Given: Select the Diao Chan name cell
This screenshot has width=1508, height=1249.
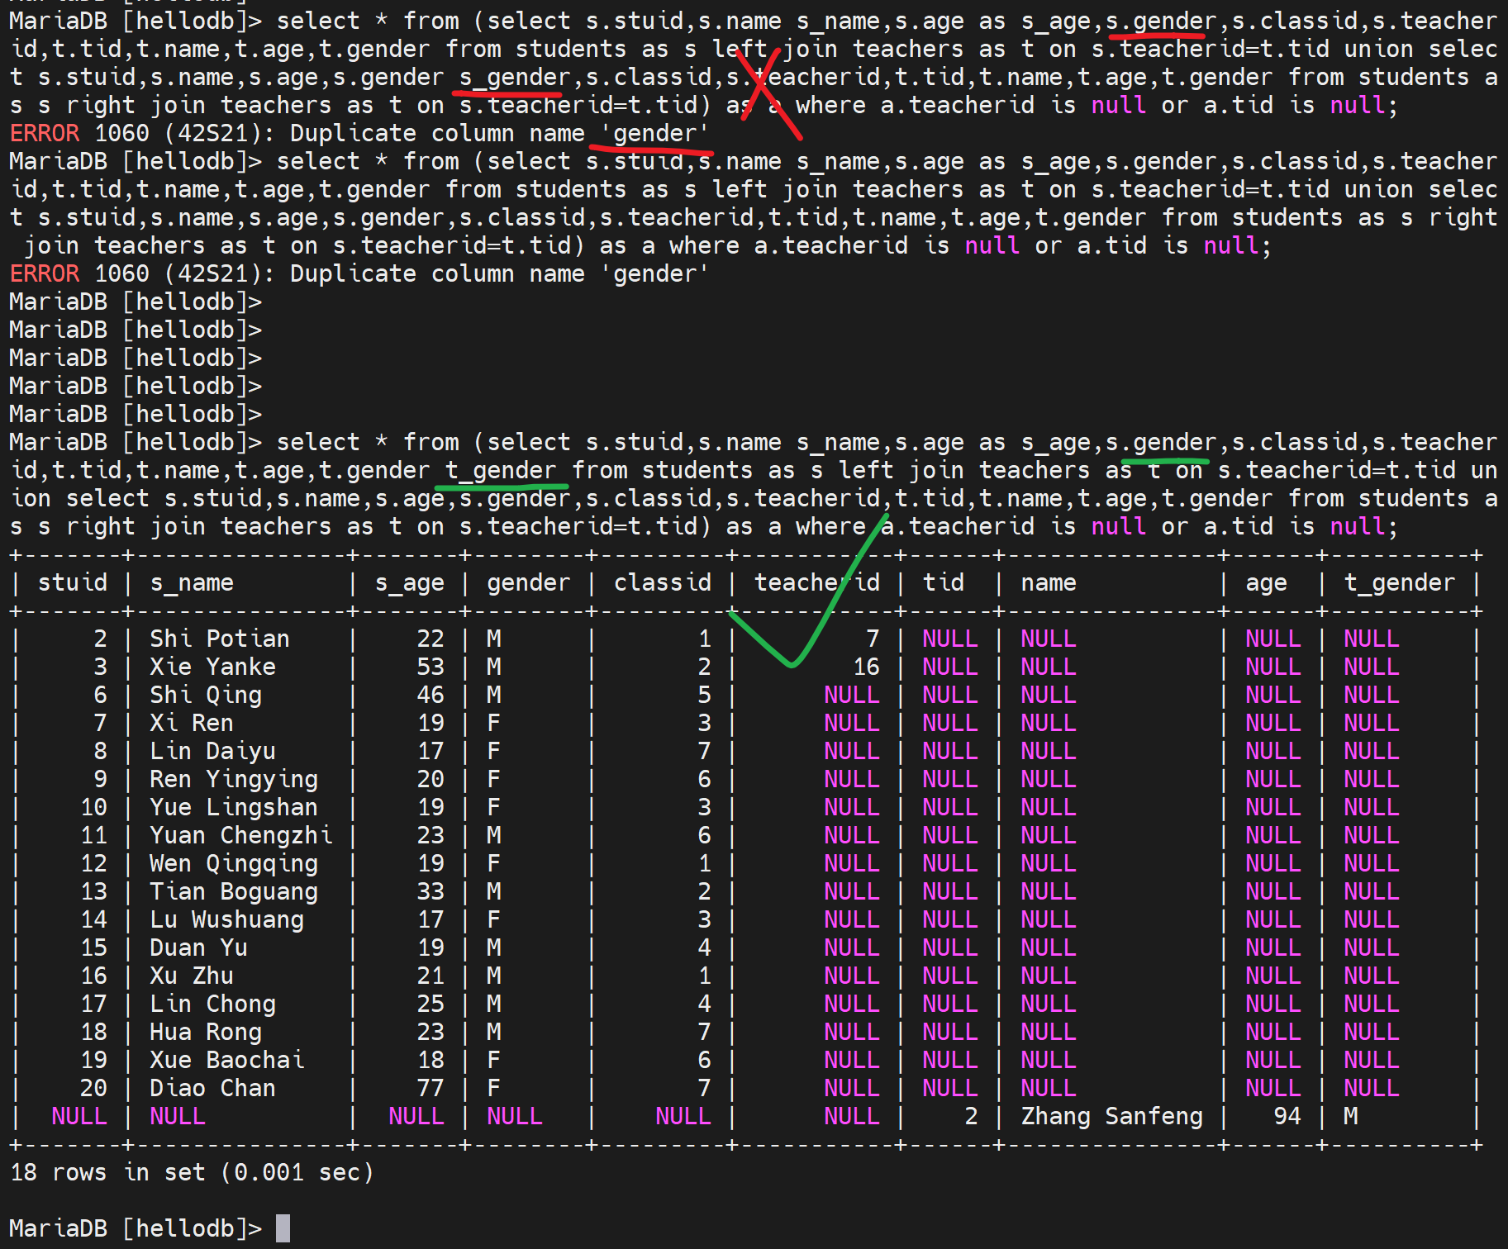Looking at the screenshot, I should pos(212,1088).
